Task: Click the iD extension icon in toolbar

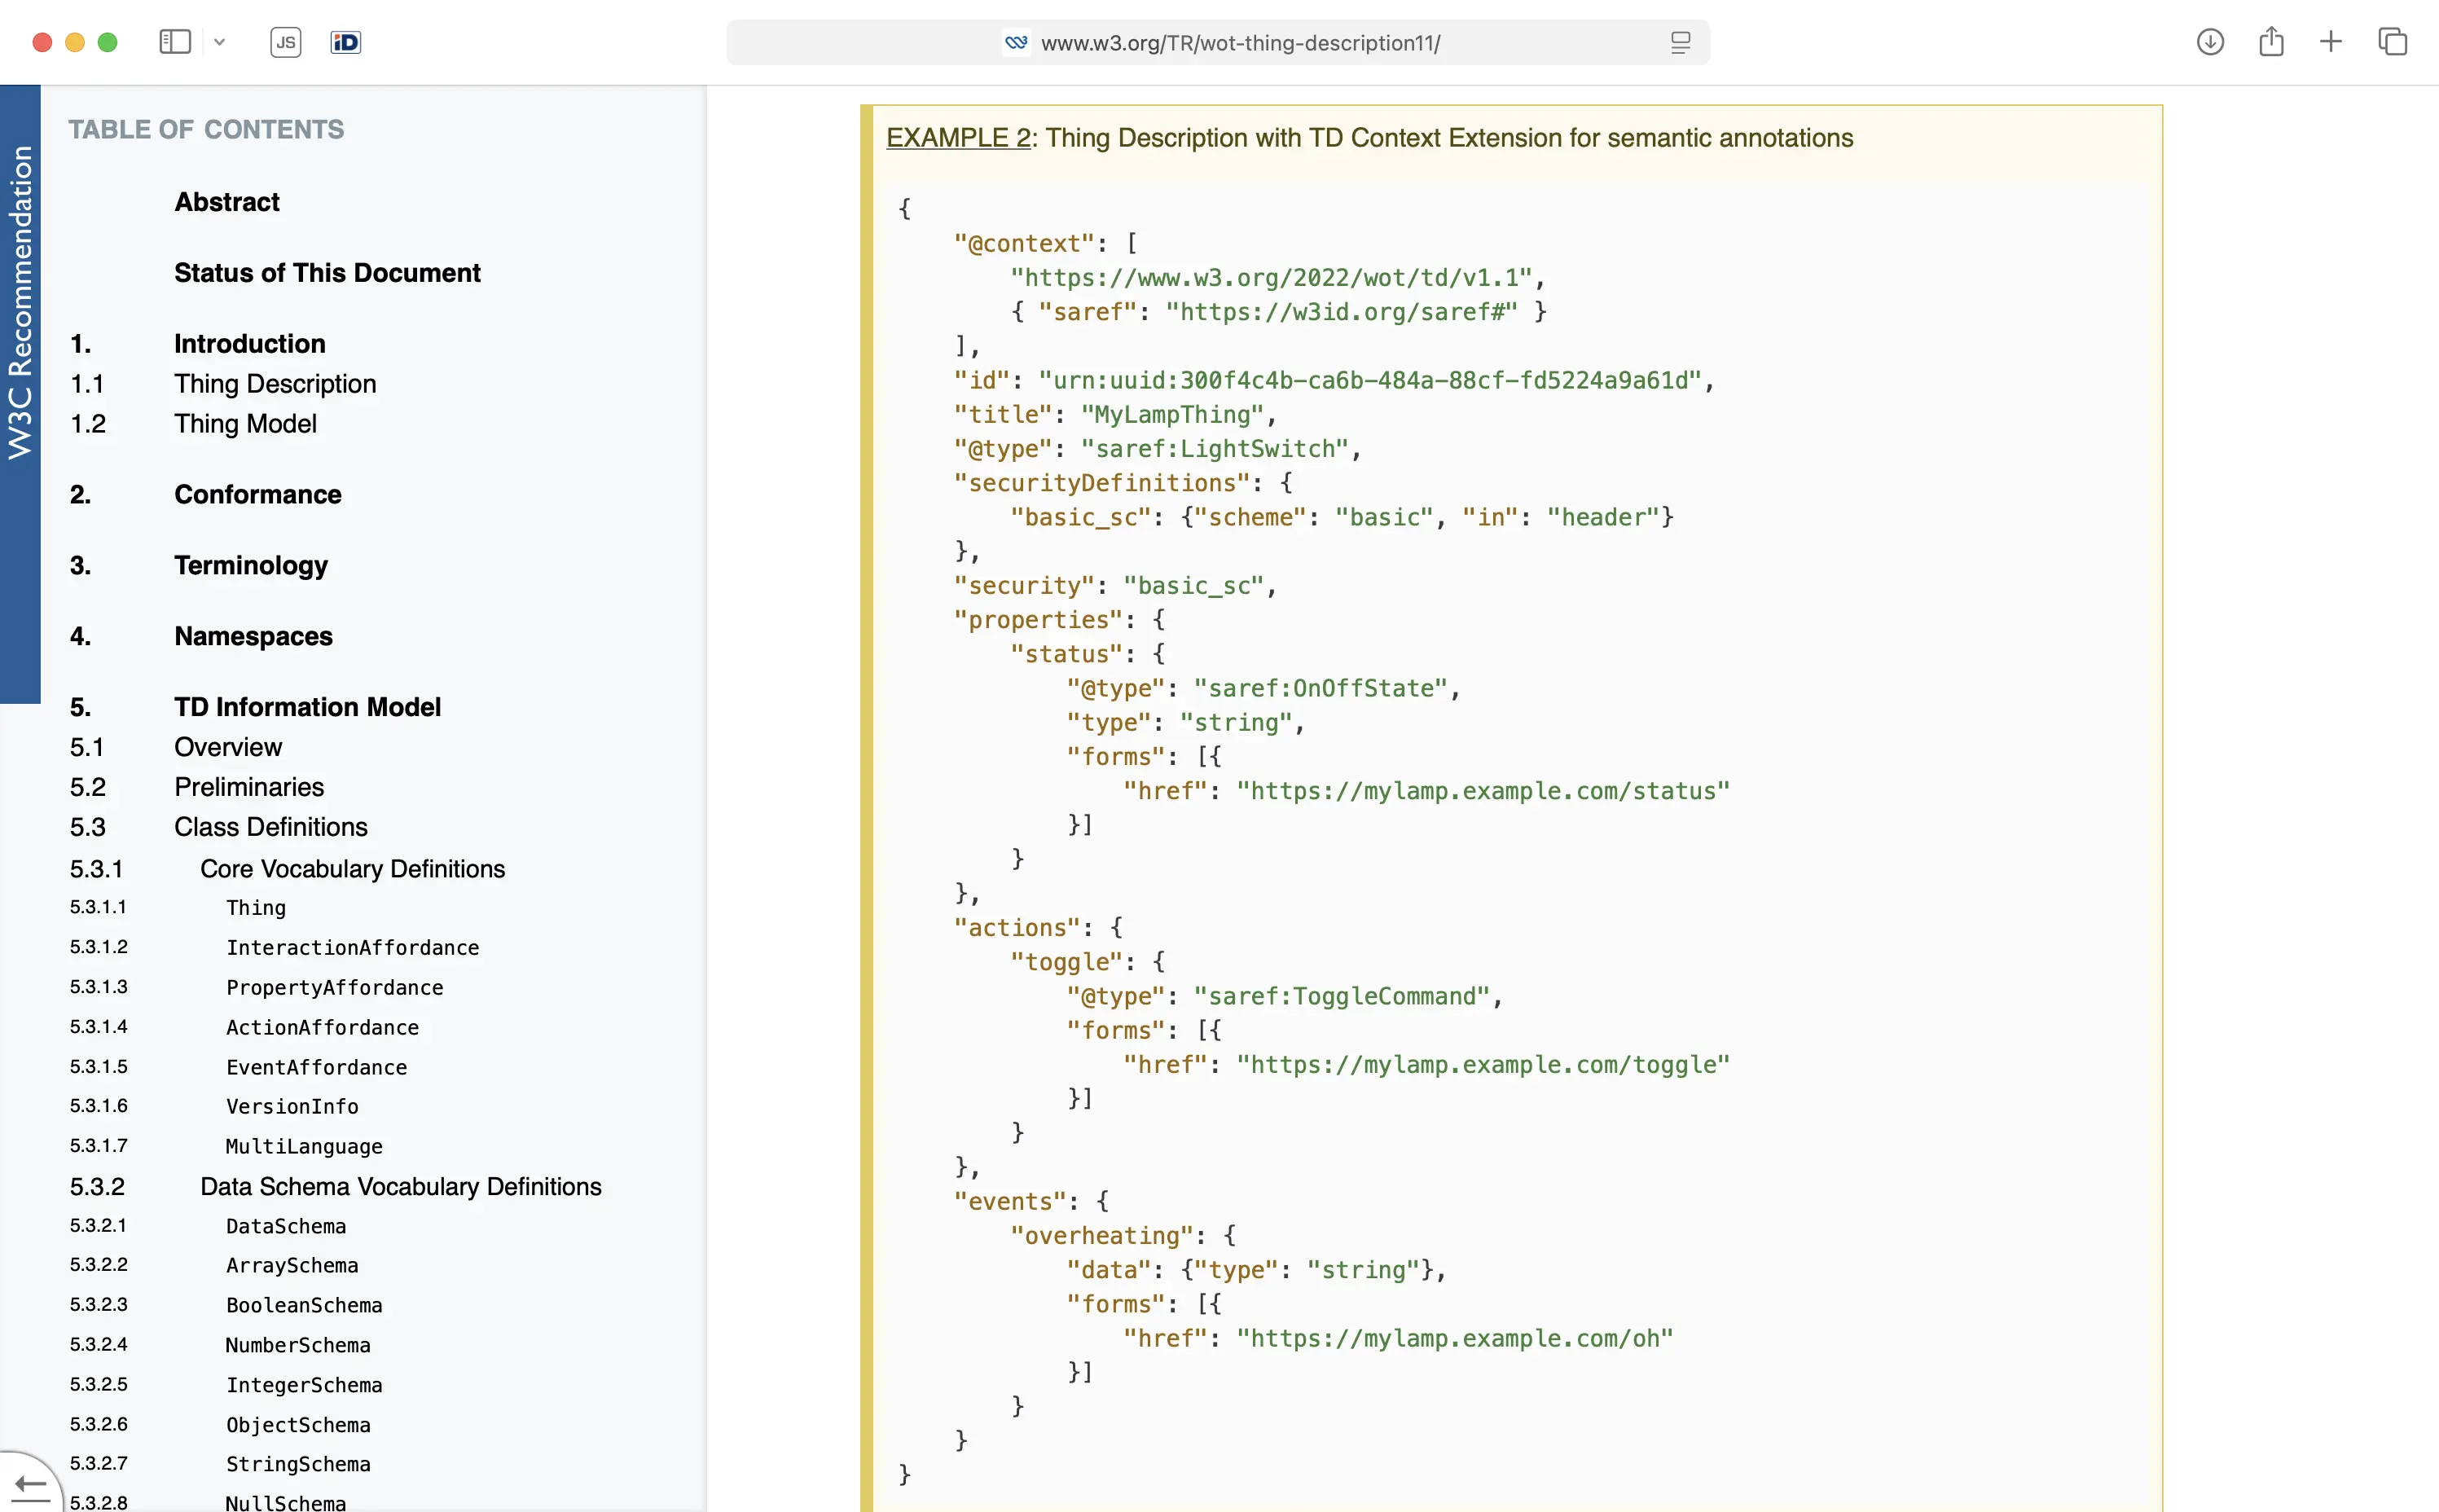Action: coord(346,42)
